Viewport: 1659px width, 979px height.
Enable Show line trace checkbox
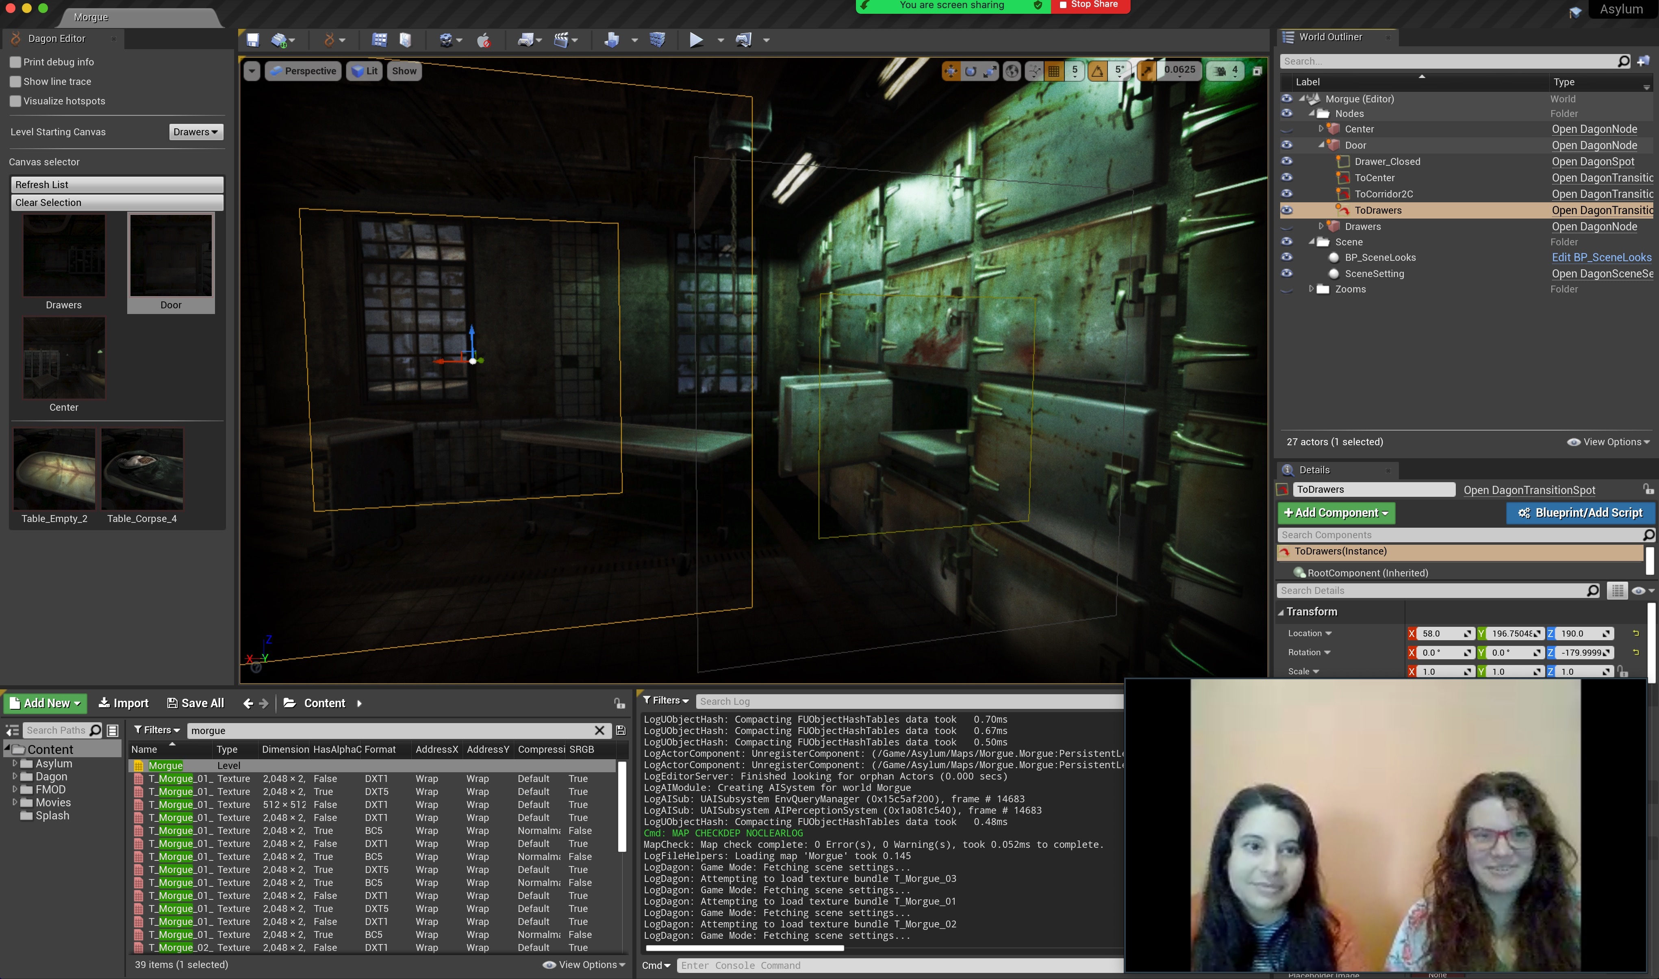15,82
